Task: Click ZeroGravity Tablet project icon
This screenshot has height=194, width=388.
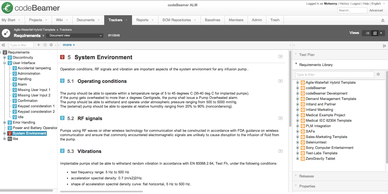Action: (x=303, y=159)
